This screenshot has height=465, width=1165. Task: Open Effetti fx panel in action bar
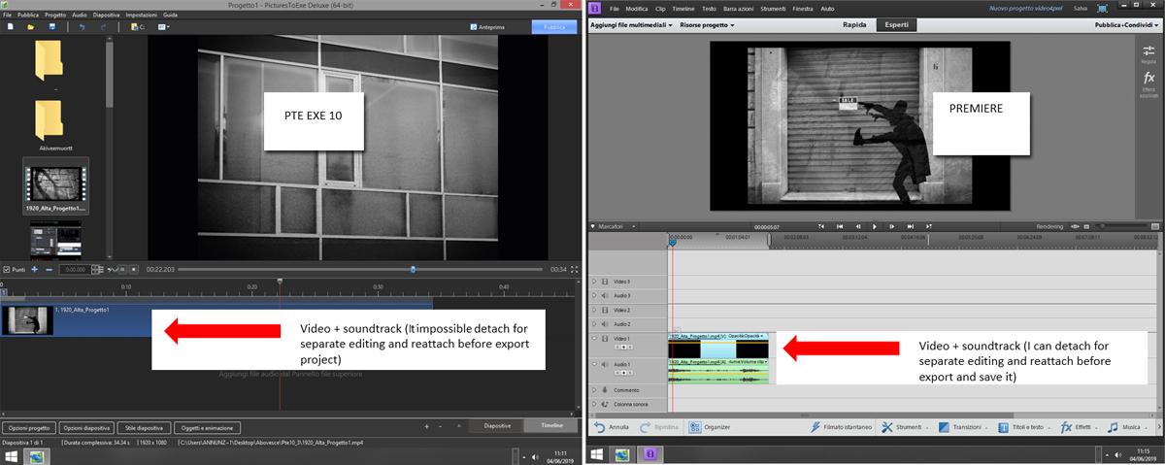click(1079, 426)
